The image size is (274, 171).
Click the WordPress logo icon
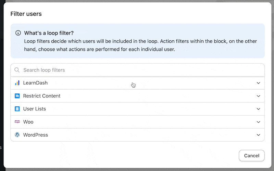point(17,135)
